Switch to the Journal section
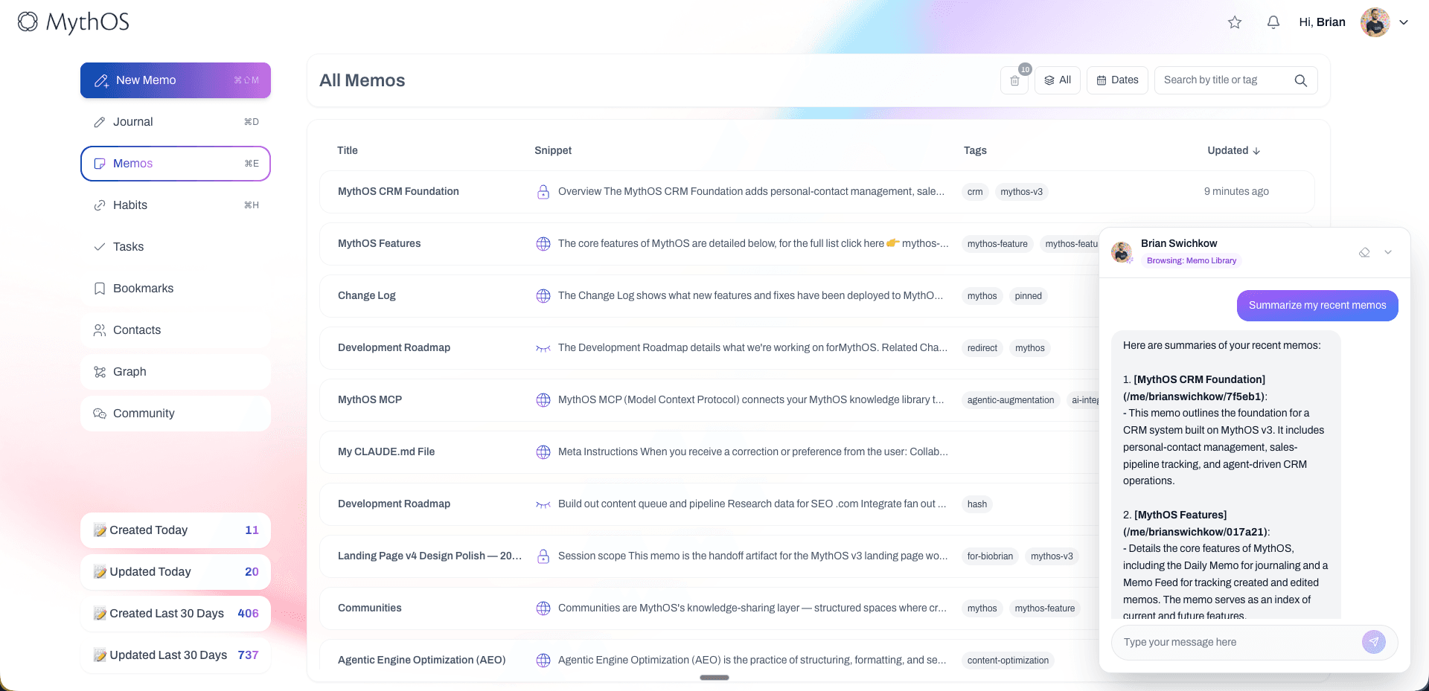The height and width of the screenshot is (691, 1429). (133, 121)
